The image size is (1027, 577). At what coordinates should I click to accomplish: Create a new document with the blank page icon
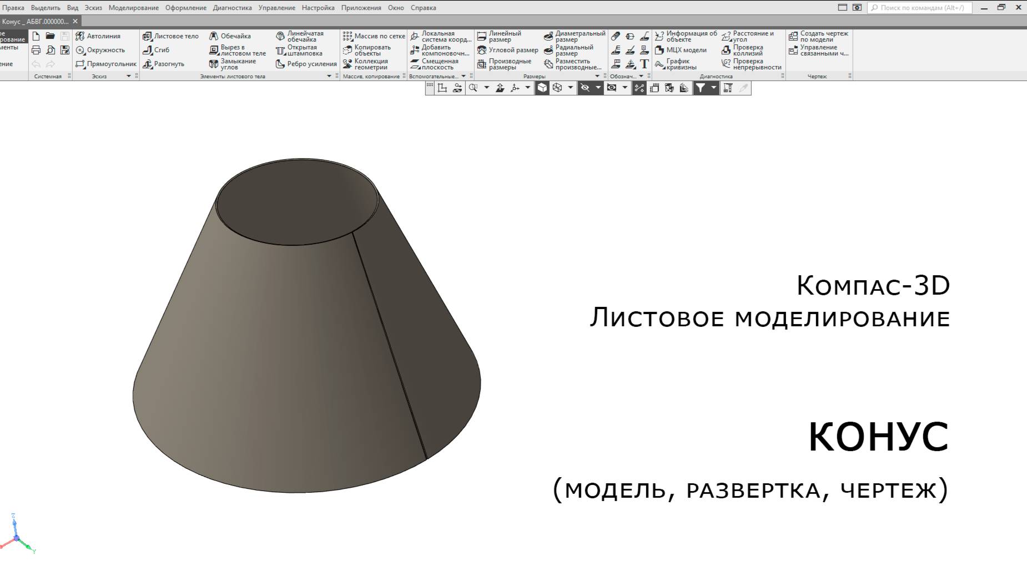point(36,36)
